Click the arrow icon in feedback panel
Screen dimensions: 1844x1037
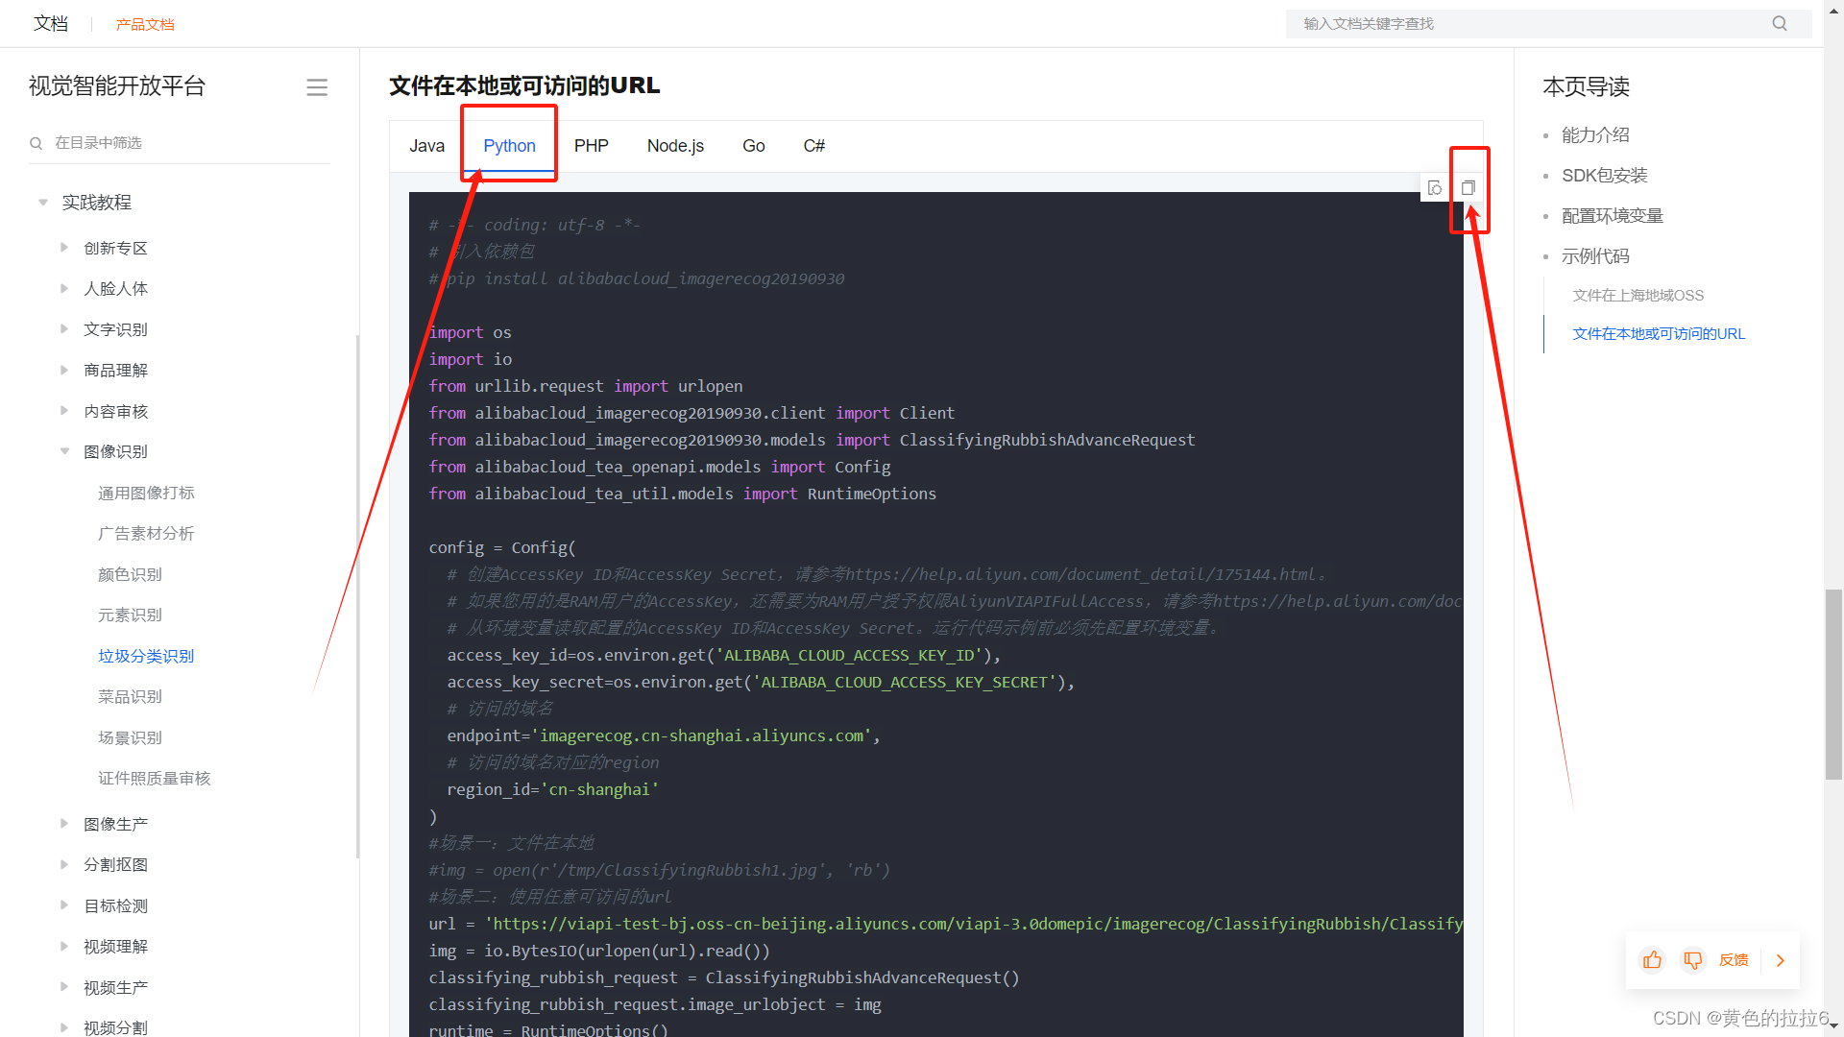click(x=1781, y=960)
